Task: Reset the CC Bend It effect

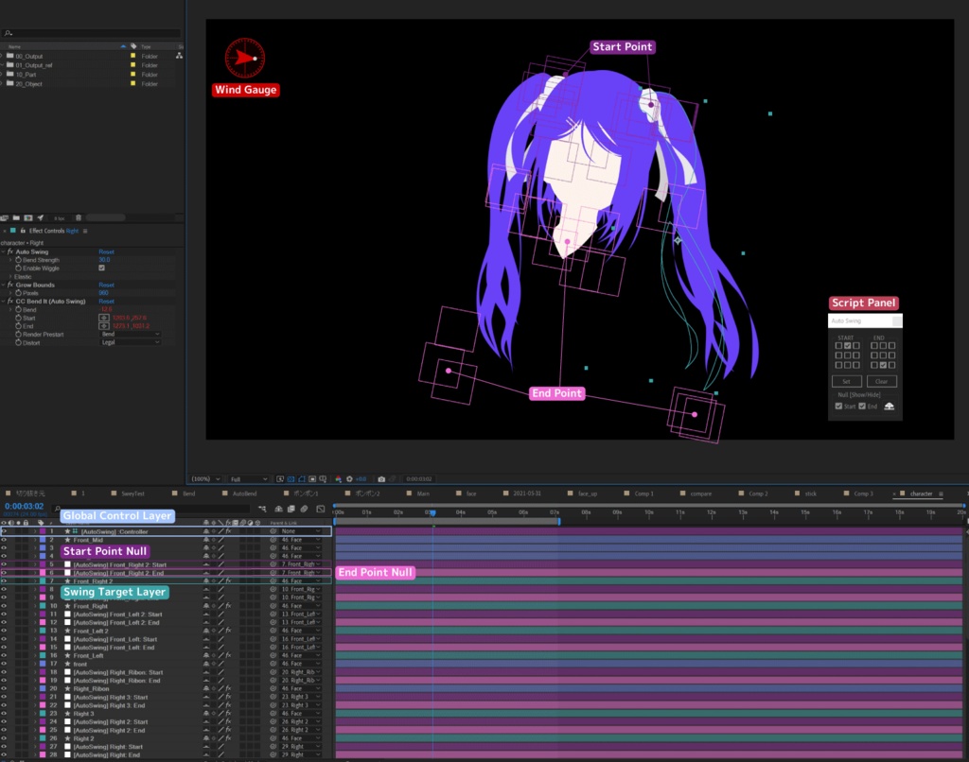Action: click(106, 302)
